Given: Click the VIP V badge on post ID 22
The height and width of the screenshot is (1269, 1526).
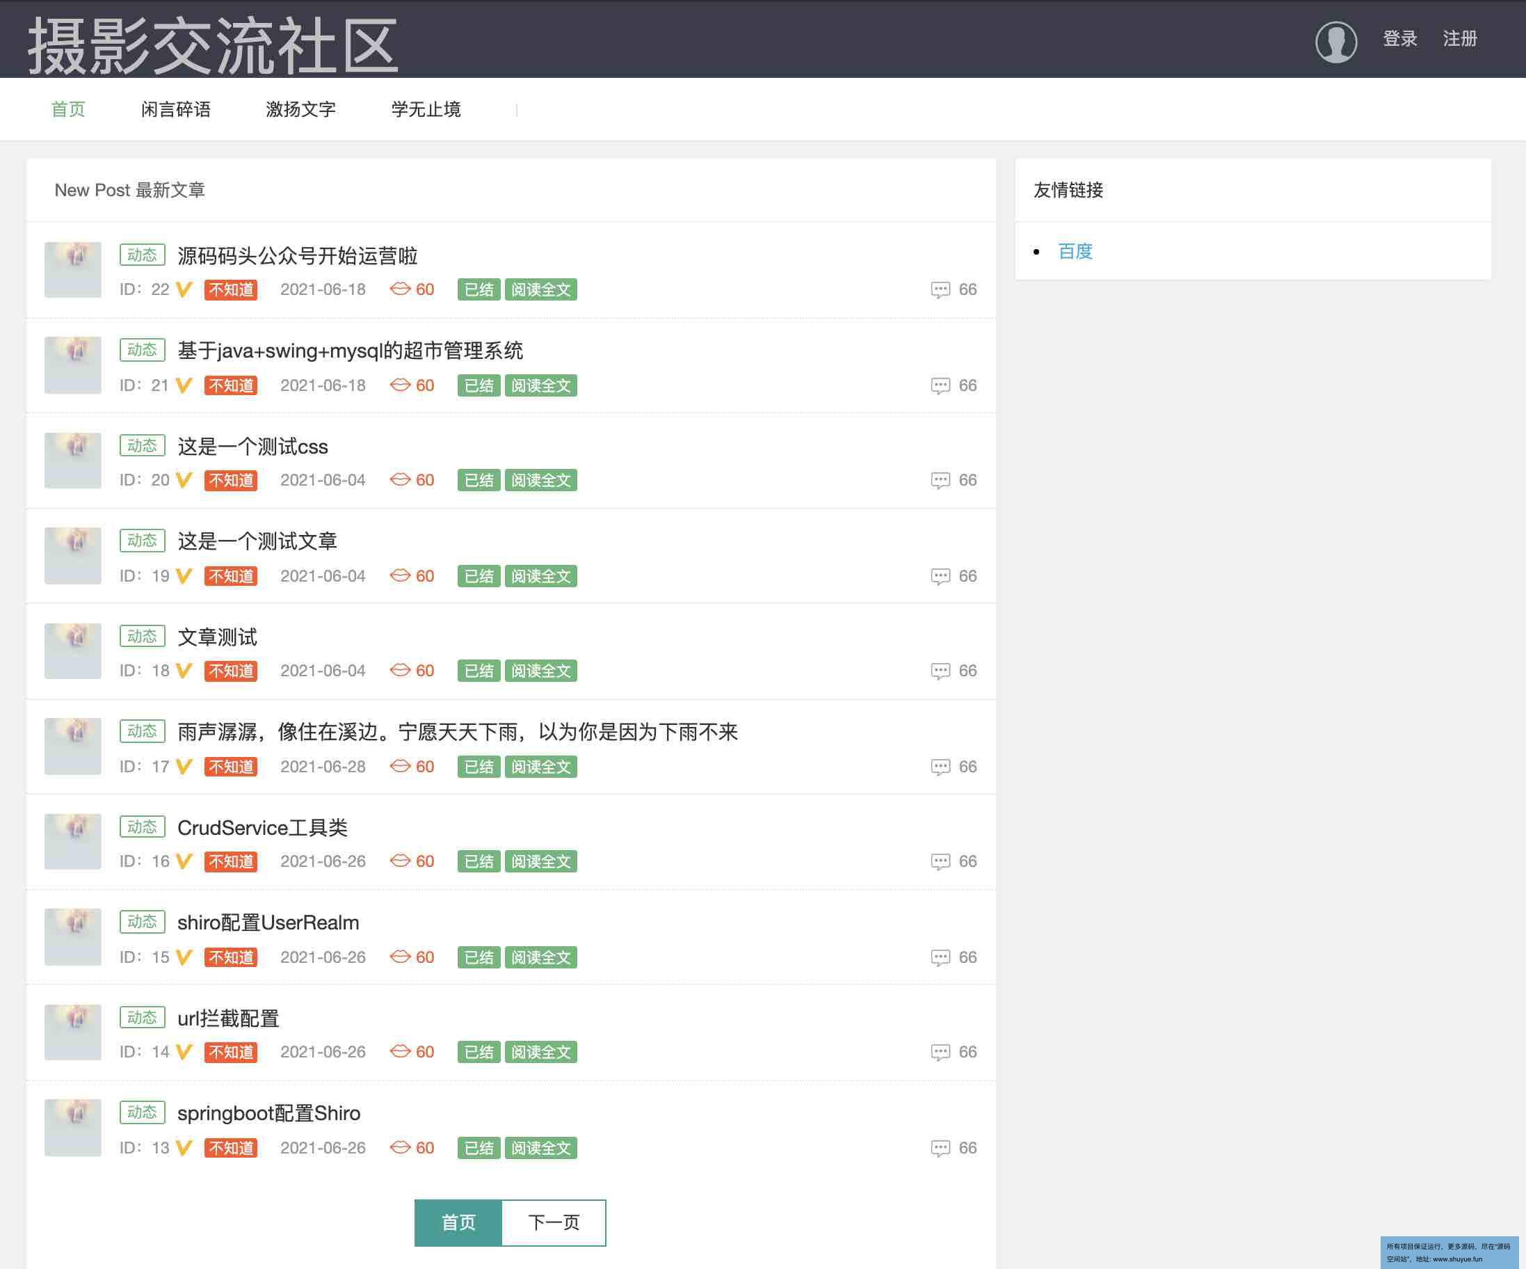Looking at the screenshot, I should pos(184,289).
